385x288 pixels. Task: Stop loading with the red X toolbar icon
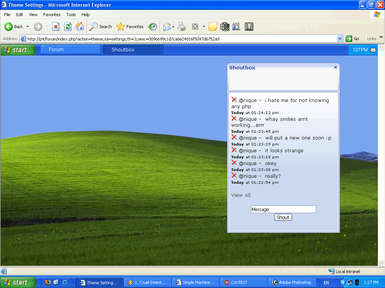(x=56, y=27)
